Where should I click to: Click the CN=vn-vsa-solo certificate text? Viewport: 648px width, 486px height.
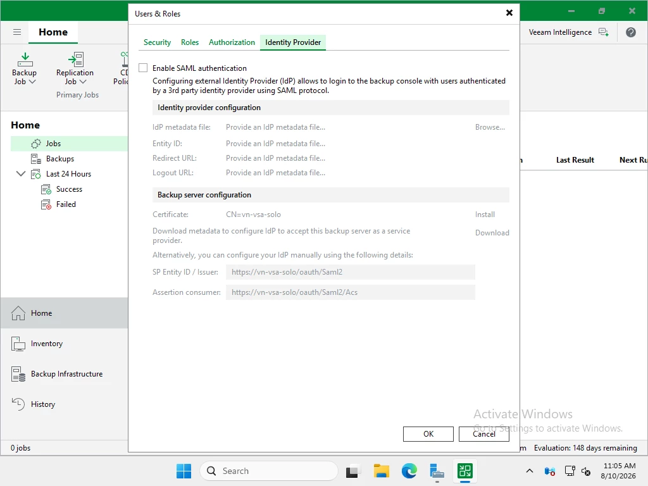253,215
